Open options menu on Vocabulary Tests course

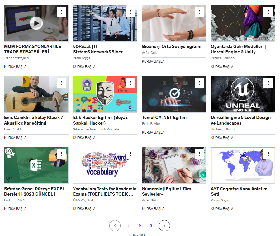pos(131,154)
